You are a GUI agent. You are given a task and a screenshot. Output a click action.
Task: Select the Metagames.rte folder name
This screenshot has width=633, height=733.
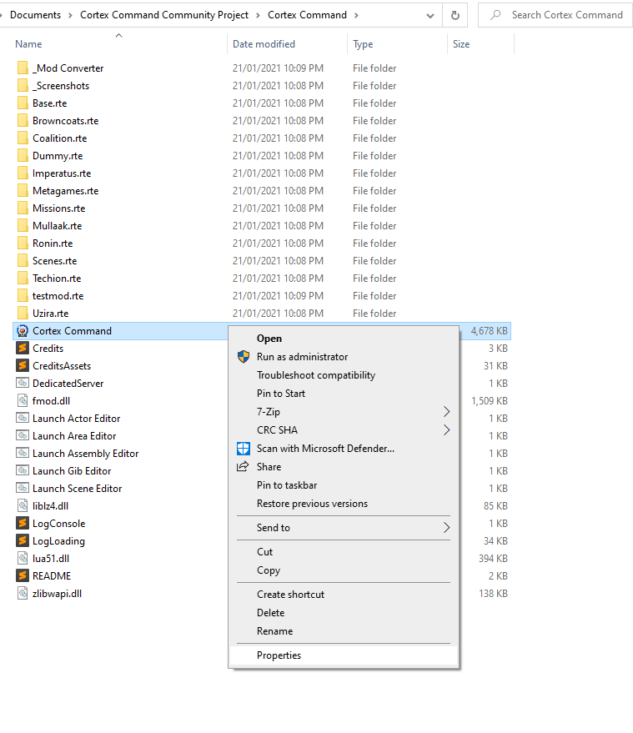pos(65,191)
